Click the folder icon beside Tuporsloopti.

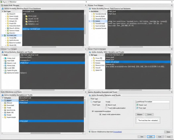click(x=5, y=117)
